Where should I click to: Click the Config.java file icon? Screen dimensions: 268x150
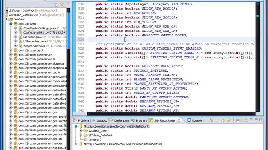point(21,32)
